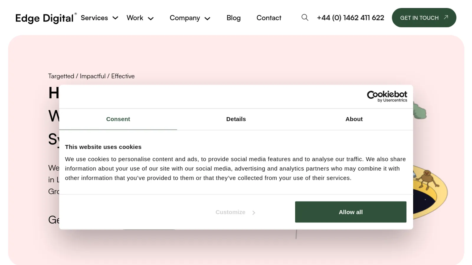The height and width of the screenshot is (265, 472).
Task: Select the Consent tab
Action: 118,119
